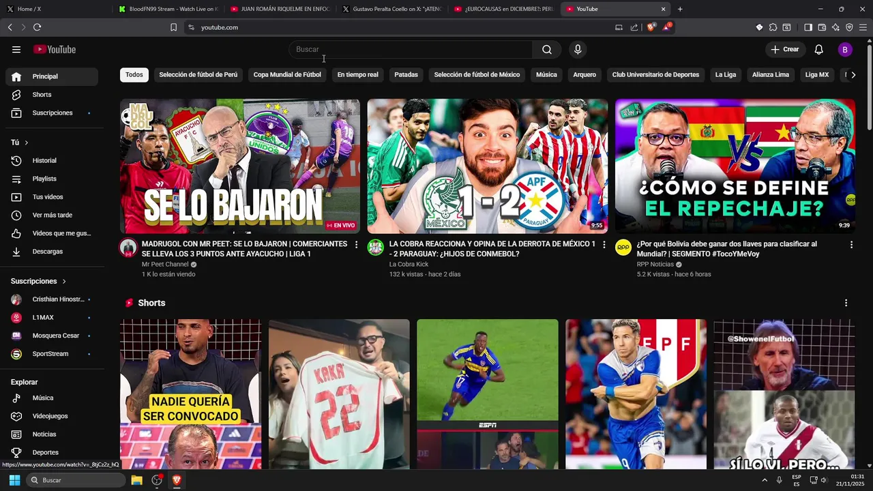Click the search magnifier button
This screenshot has height=491, width=873.
(x=547, y=49)
